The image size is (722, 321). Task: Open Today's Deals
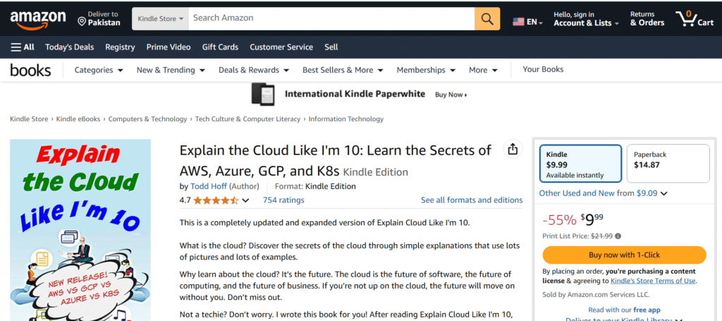click(70, 47)
